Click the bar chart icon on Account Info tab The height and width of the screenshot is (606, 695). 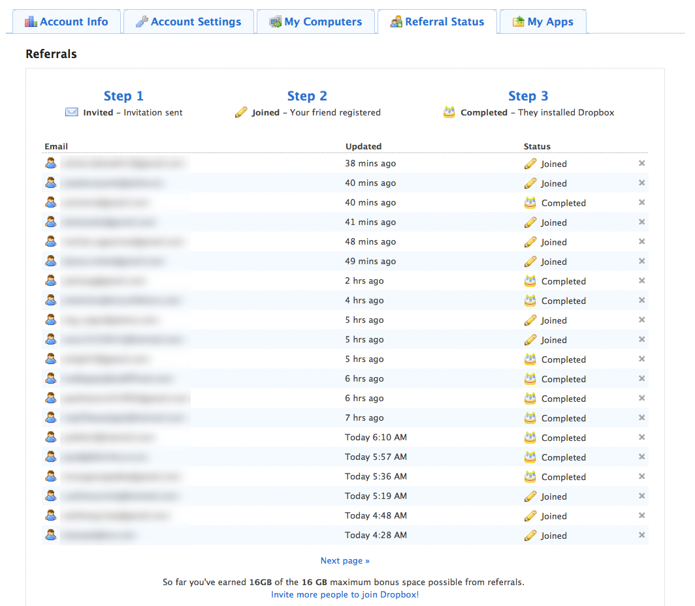pos(31,22)
